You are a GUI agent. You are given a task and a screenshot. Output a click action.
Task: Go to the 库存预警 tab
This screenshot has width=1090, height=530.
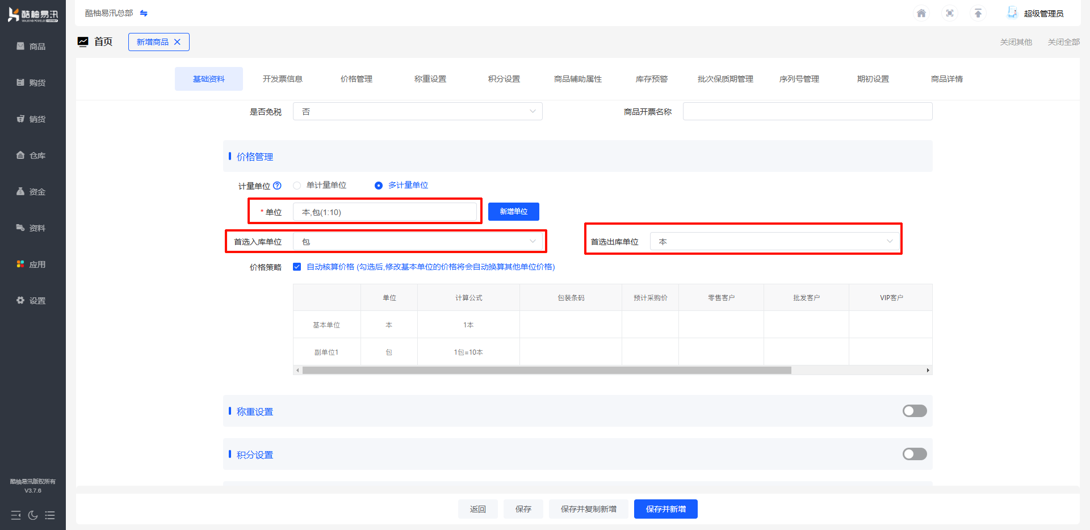pos(651,79)
